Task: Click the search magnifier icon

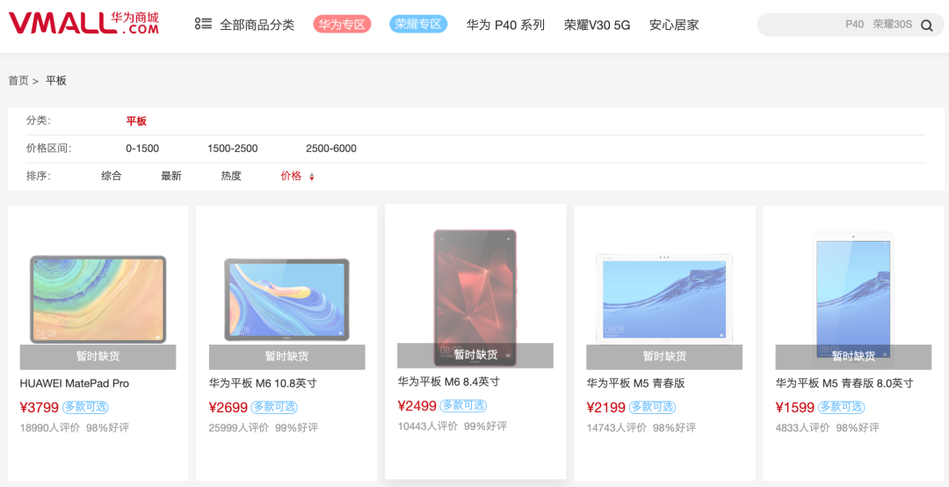Action: [927, 25]
